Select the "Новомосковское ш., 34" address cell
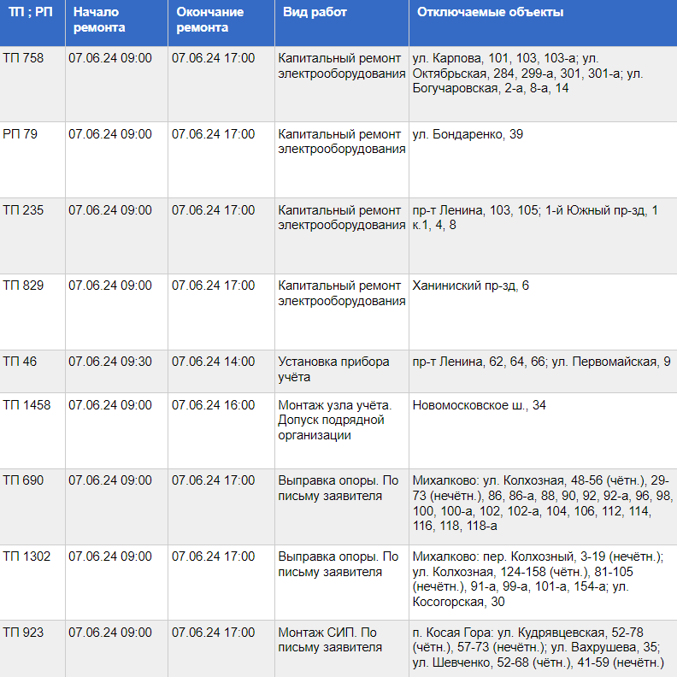Viewport: 677px width, 677px height. [x=479, y=405]
